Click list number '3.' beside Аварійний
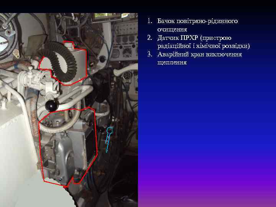The image size is (276, 207). pos(150,54)
